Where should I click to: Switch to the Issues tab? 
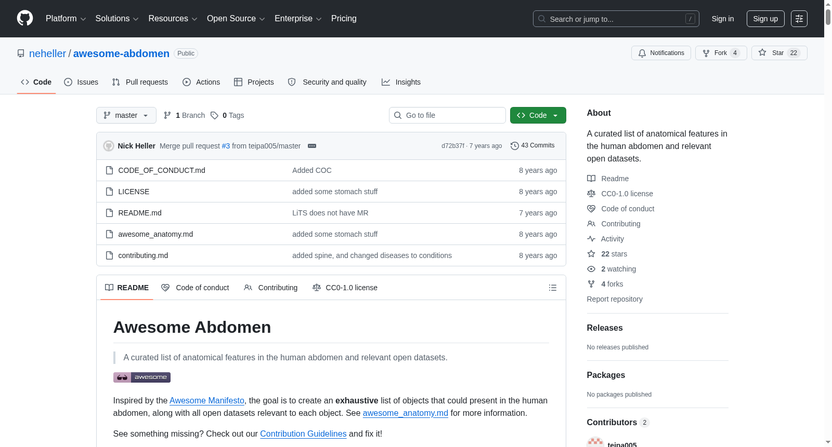tap(81, 82)
